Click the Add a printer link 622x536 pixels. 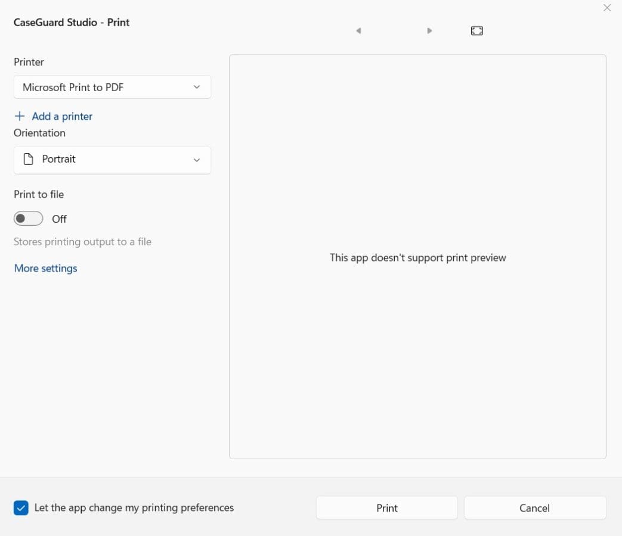point(62,116)
